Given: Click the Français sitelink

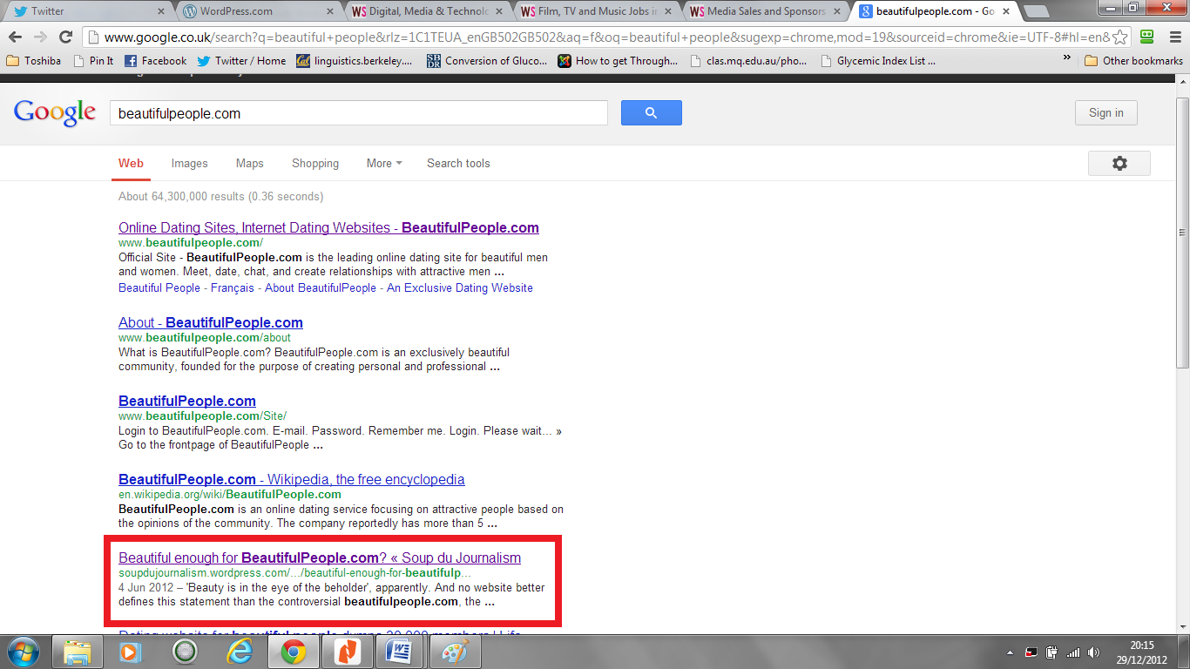Looking at the screenshot, I should coord(233,287).
